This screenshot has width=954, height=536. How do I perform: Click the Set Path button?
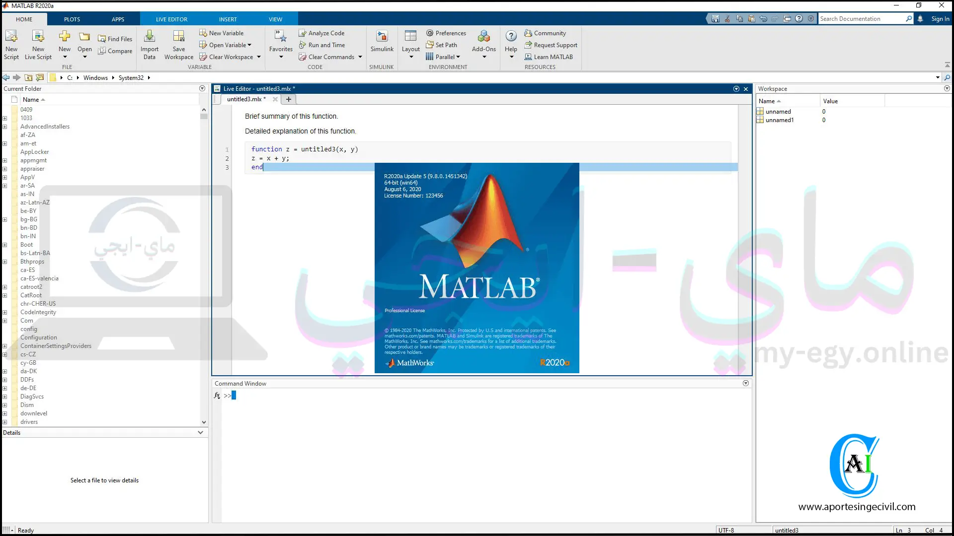pos(441,45)
